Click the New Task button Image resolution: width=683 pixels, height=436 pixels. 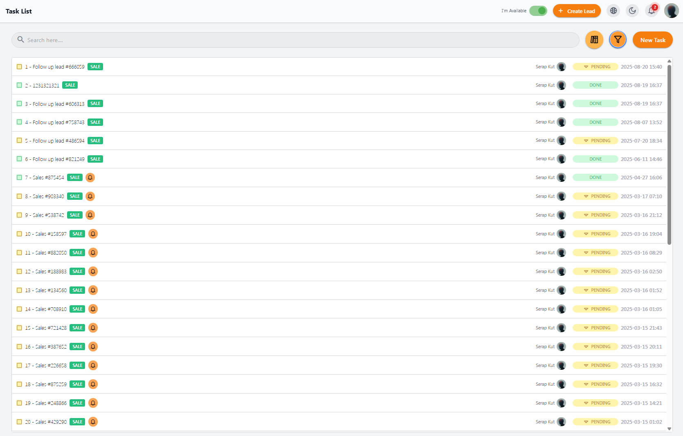point(653,40)
